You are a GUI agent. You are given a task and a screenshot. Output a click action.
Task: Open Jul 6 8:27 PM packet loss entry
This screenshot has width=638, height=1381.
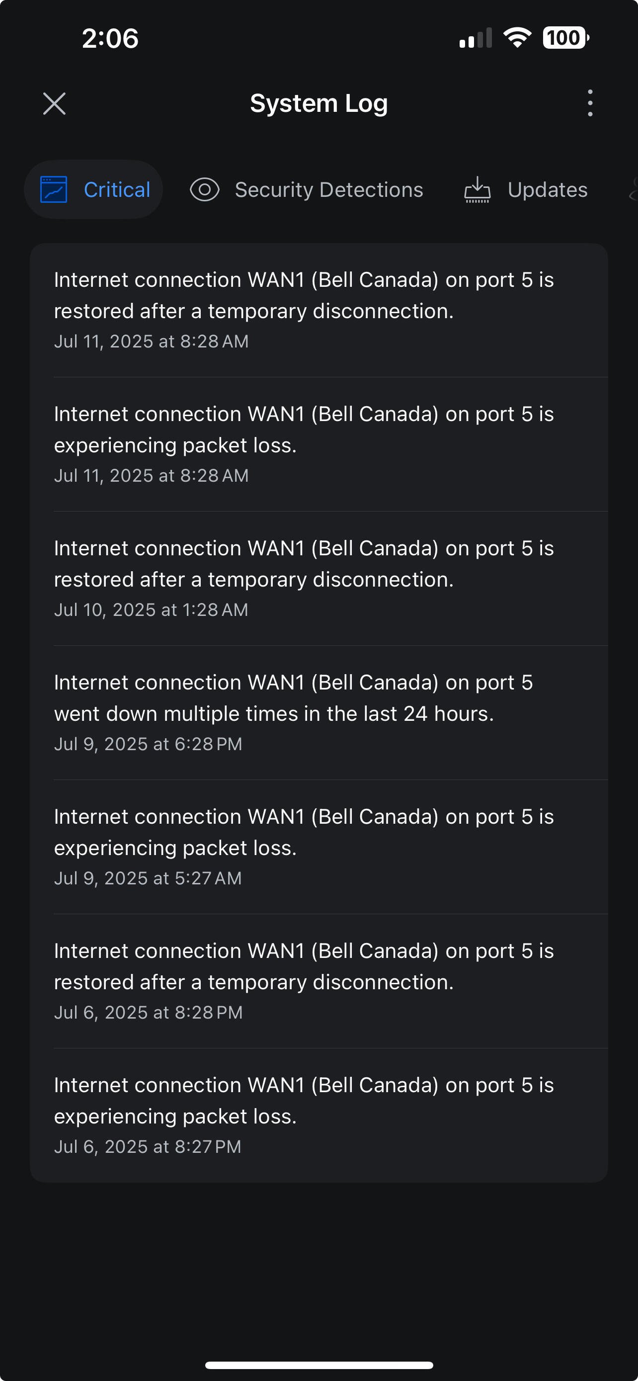point(319,1115)
